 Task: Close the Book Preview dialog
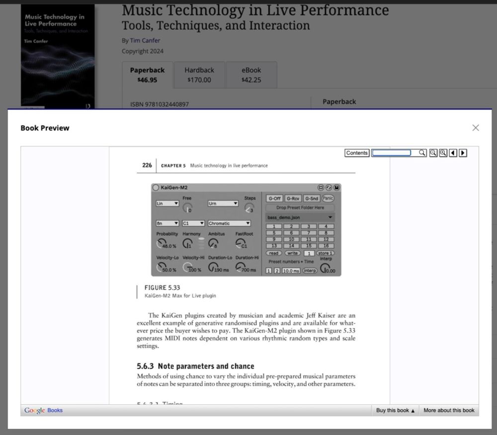point(476,128)
